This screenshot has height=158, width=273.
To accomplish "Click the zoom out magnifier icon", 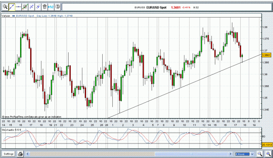I will point(260,154).
